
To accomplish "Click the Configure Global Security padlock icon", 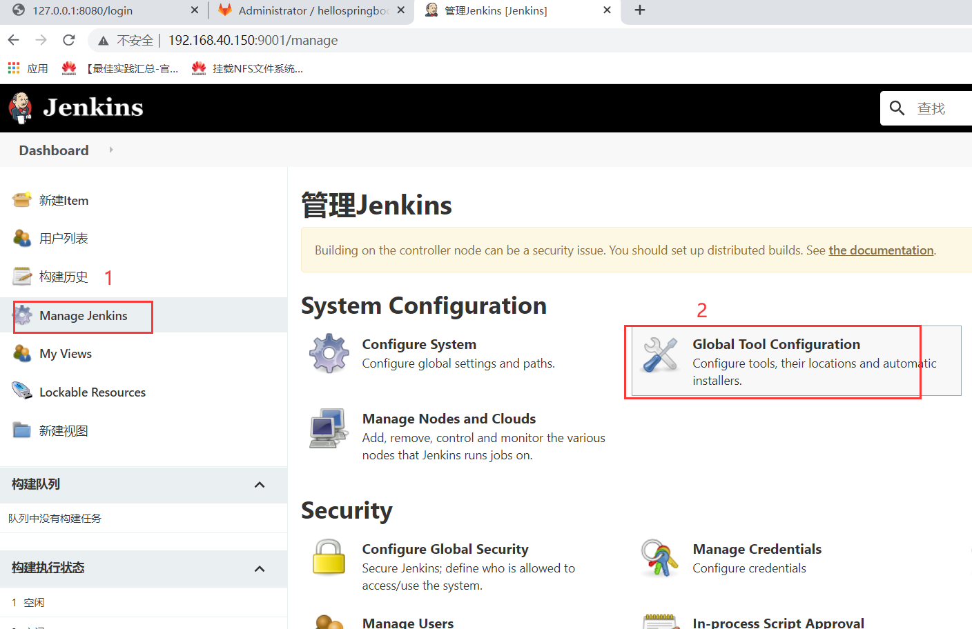I will tap(329, 557).
